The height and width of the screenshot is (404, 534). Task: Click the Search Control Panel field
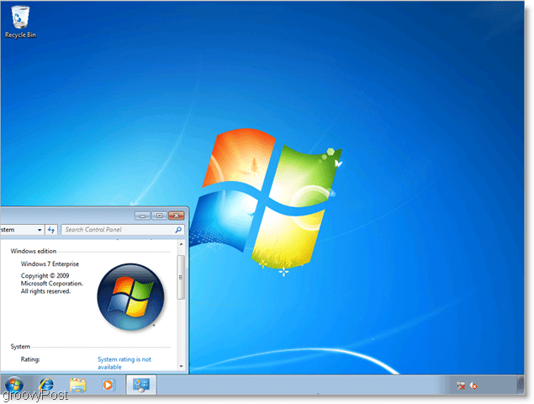(123, 230)
